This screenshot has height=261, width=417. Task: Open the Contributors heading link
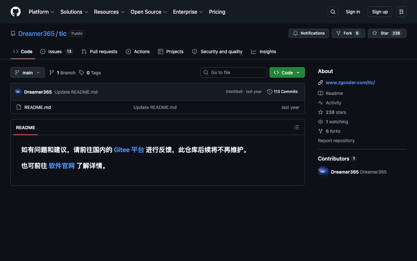tap(337, 159)
